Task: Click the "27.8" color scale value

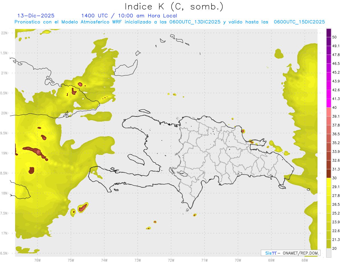Action: pyautogui.click(x=336, y=196)
